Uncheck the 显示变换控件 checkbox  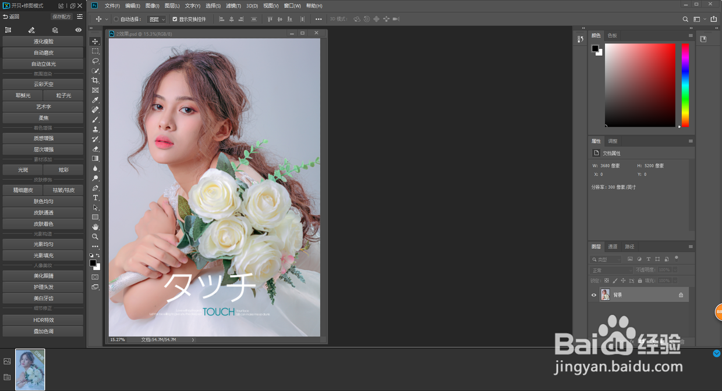click(x=175, y=19)
